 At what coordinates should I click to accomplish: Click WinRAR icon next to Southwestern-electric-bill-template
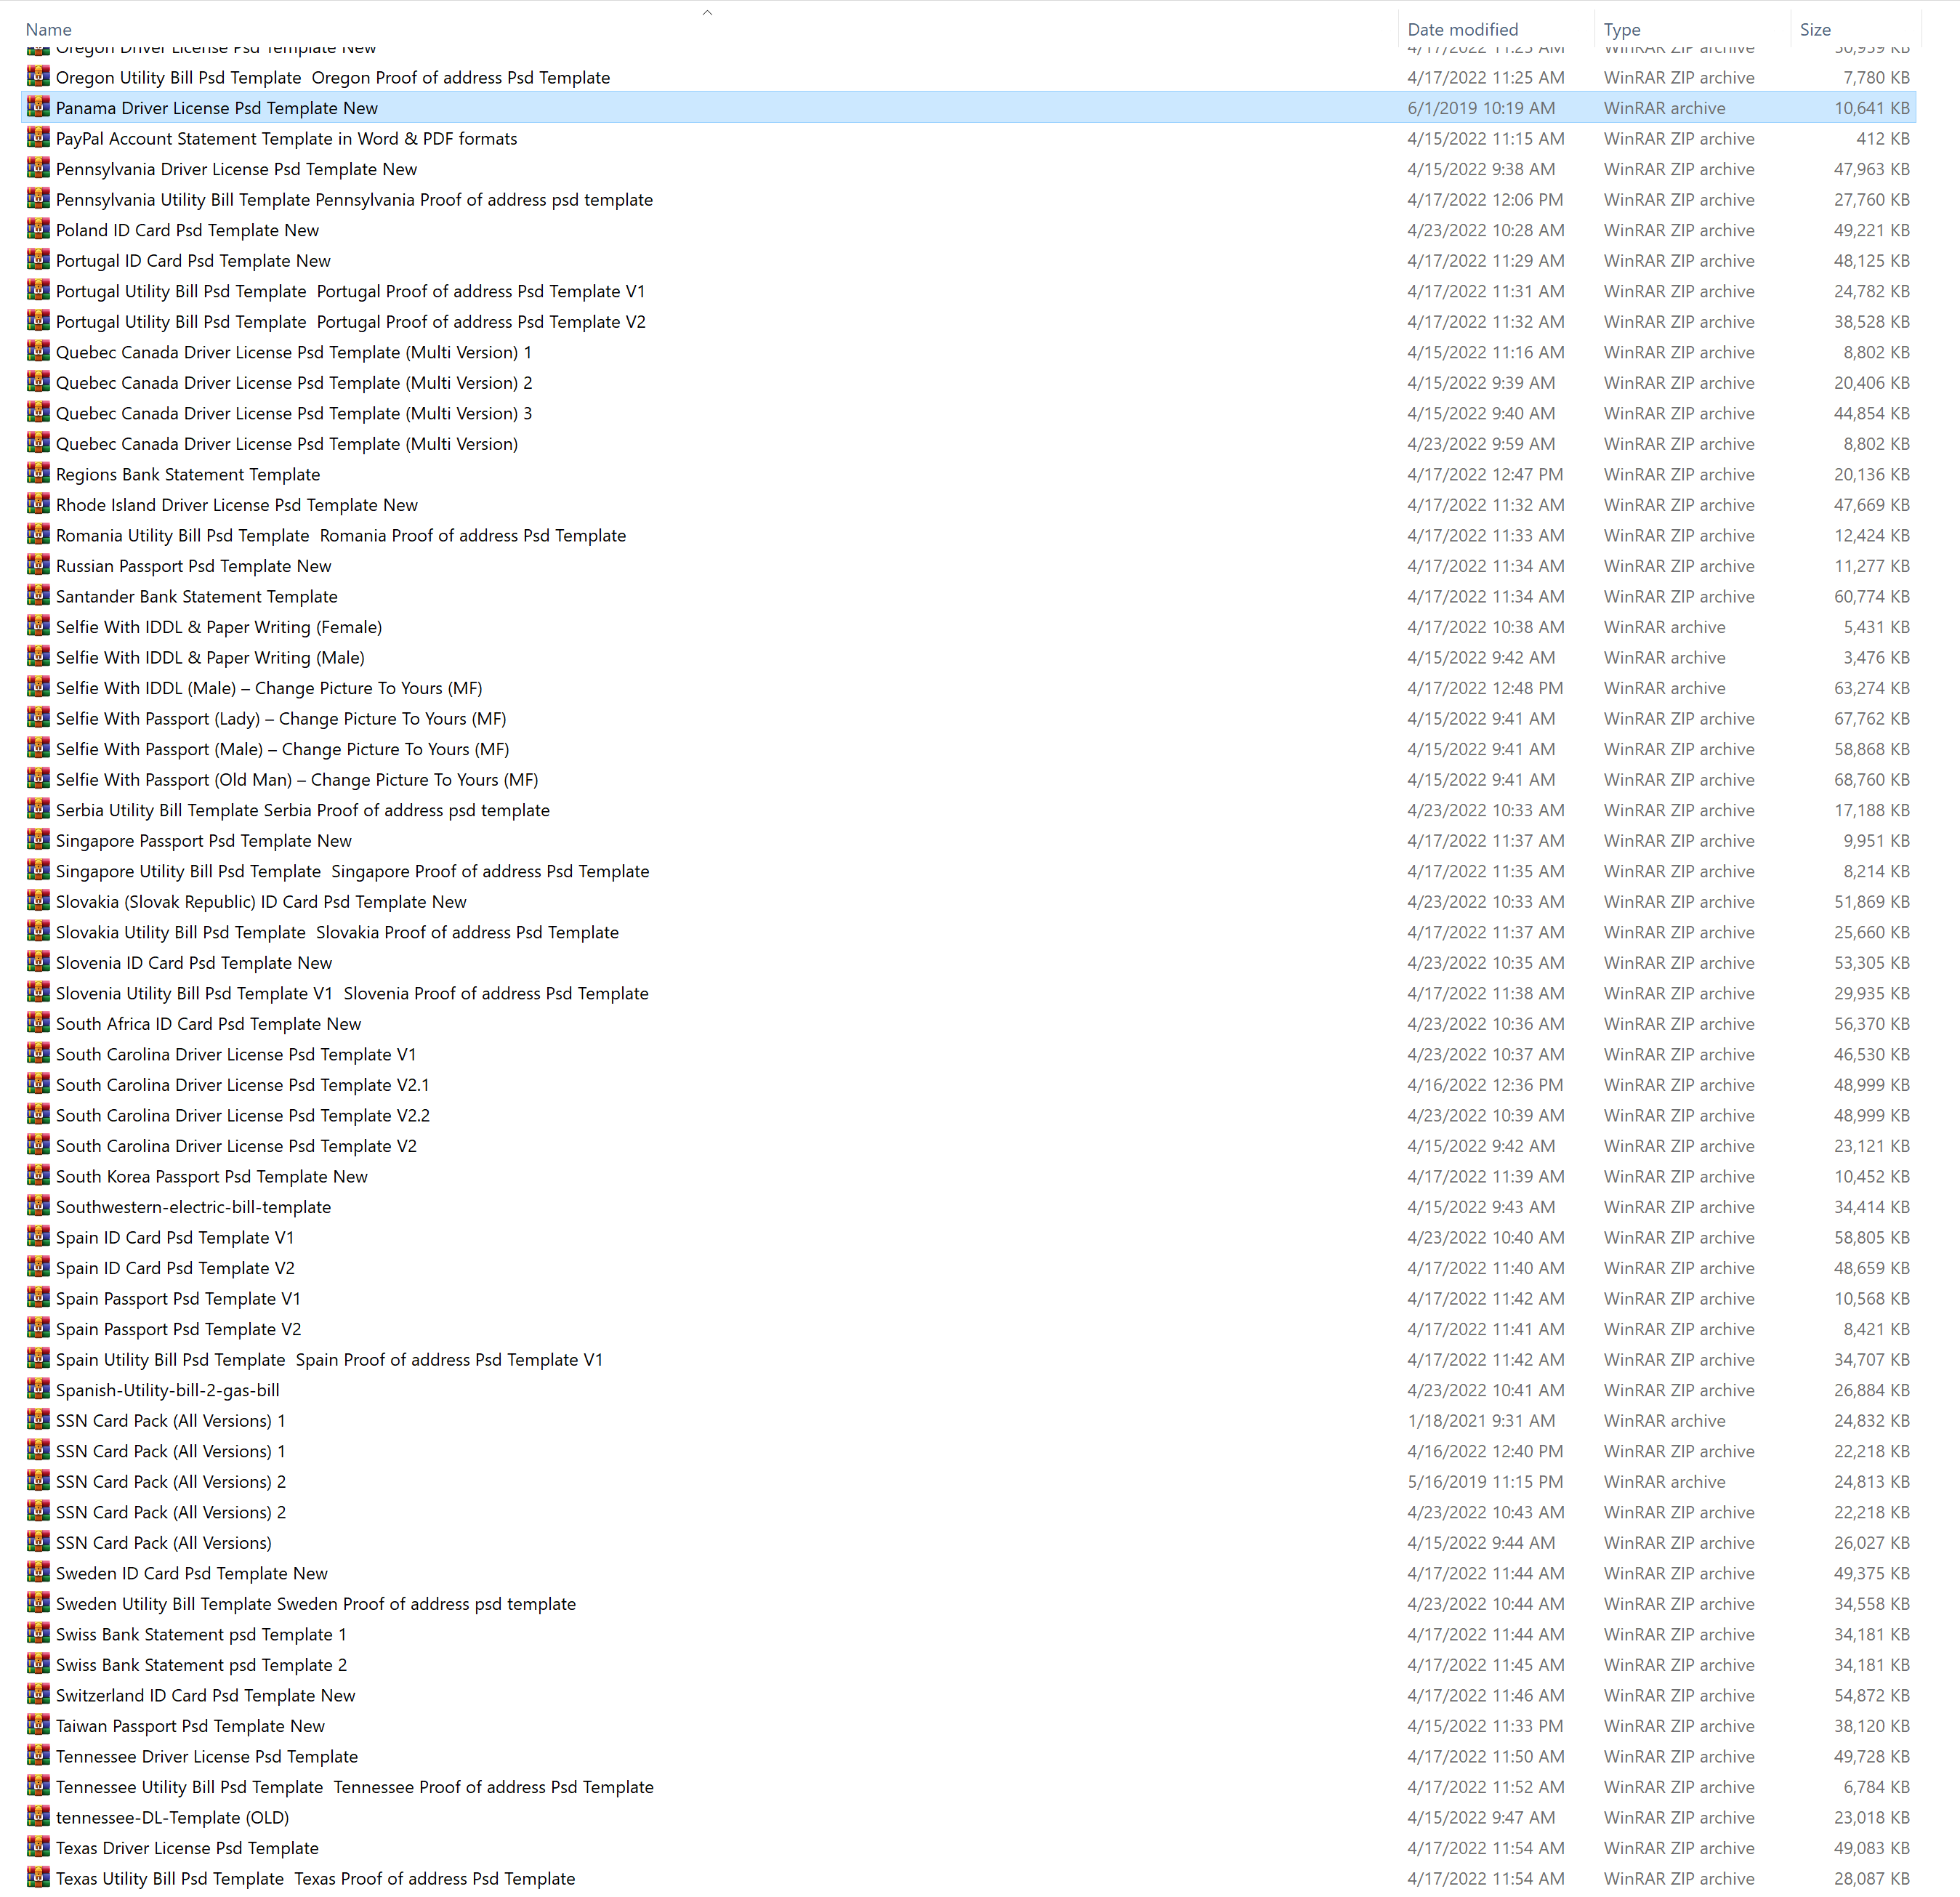point(38,1206)
